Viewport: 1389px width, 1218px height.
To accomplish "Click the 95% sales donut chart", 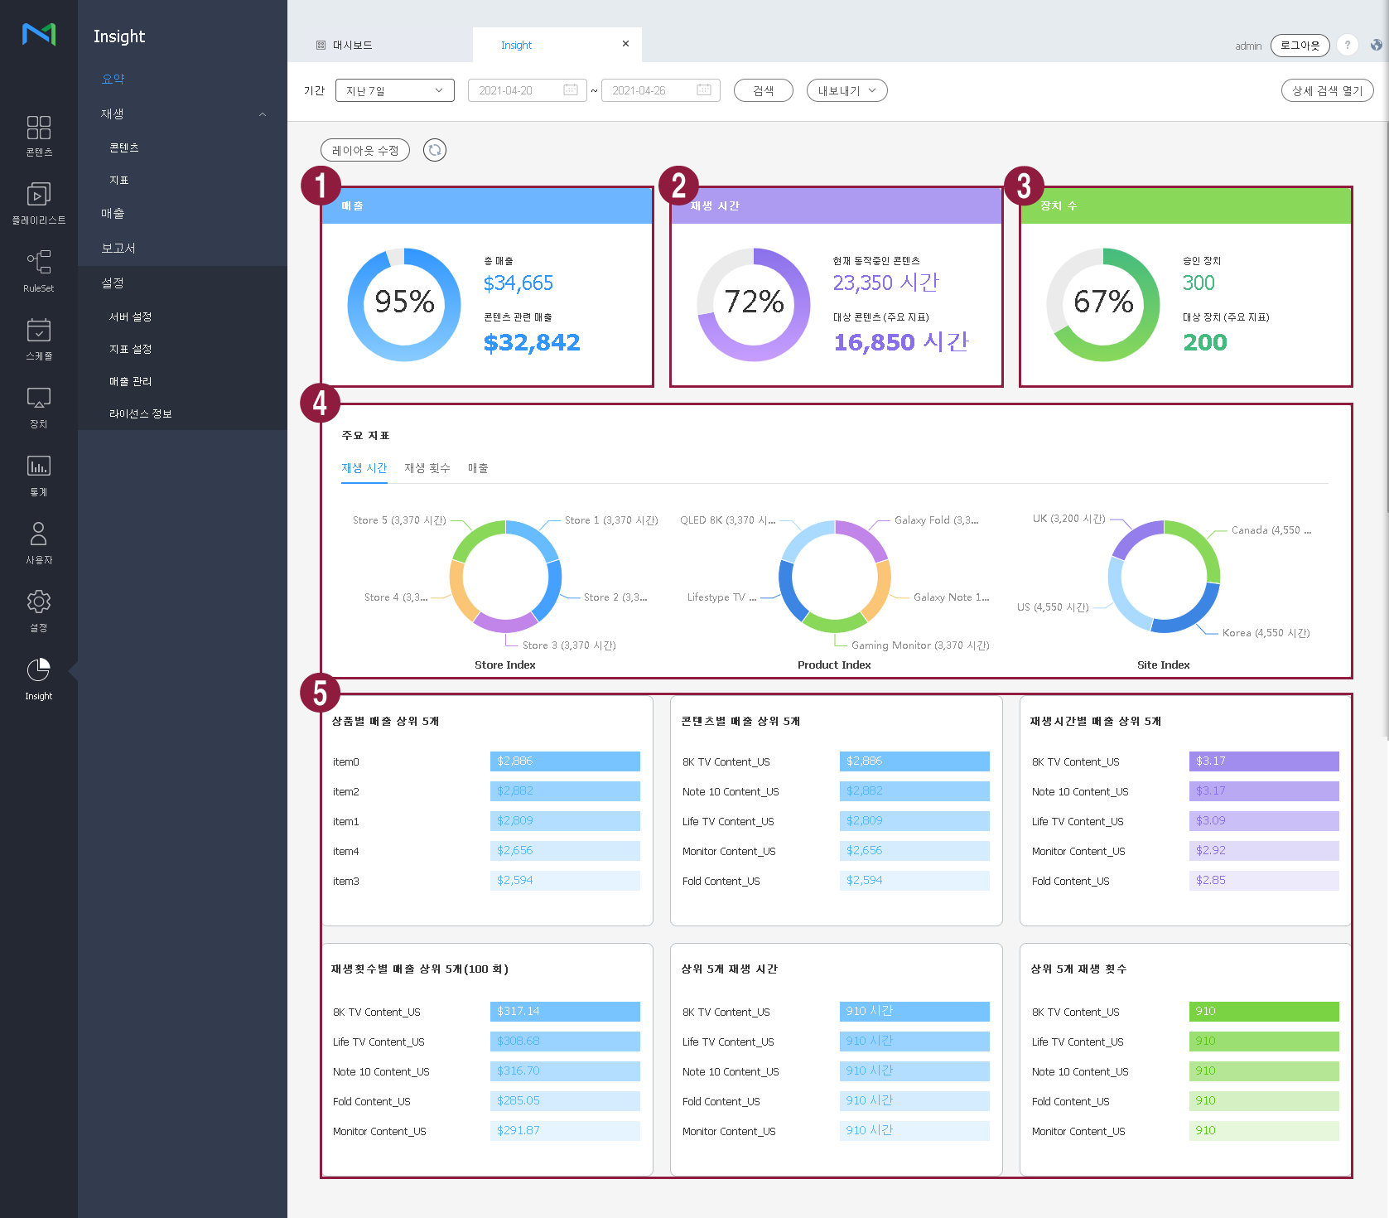I will 404,304.
